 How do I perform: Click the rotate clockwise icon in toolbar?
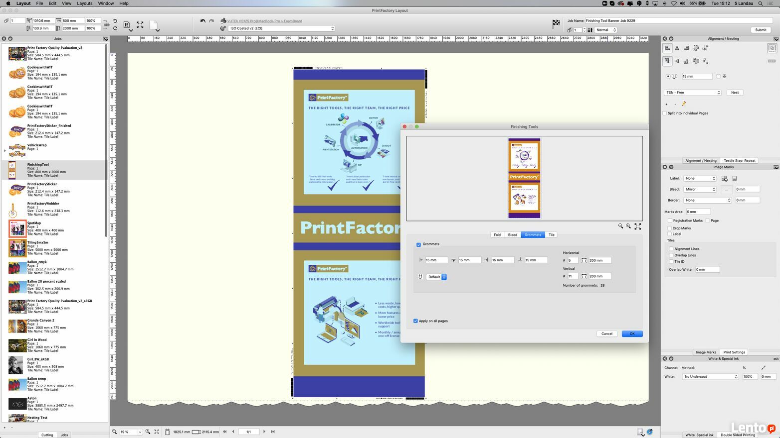pos(115,28)
